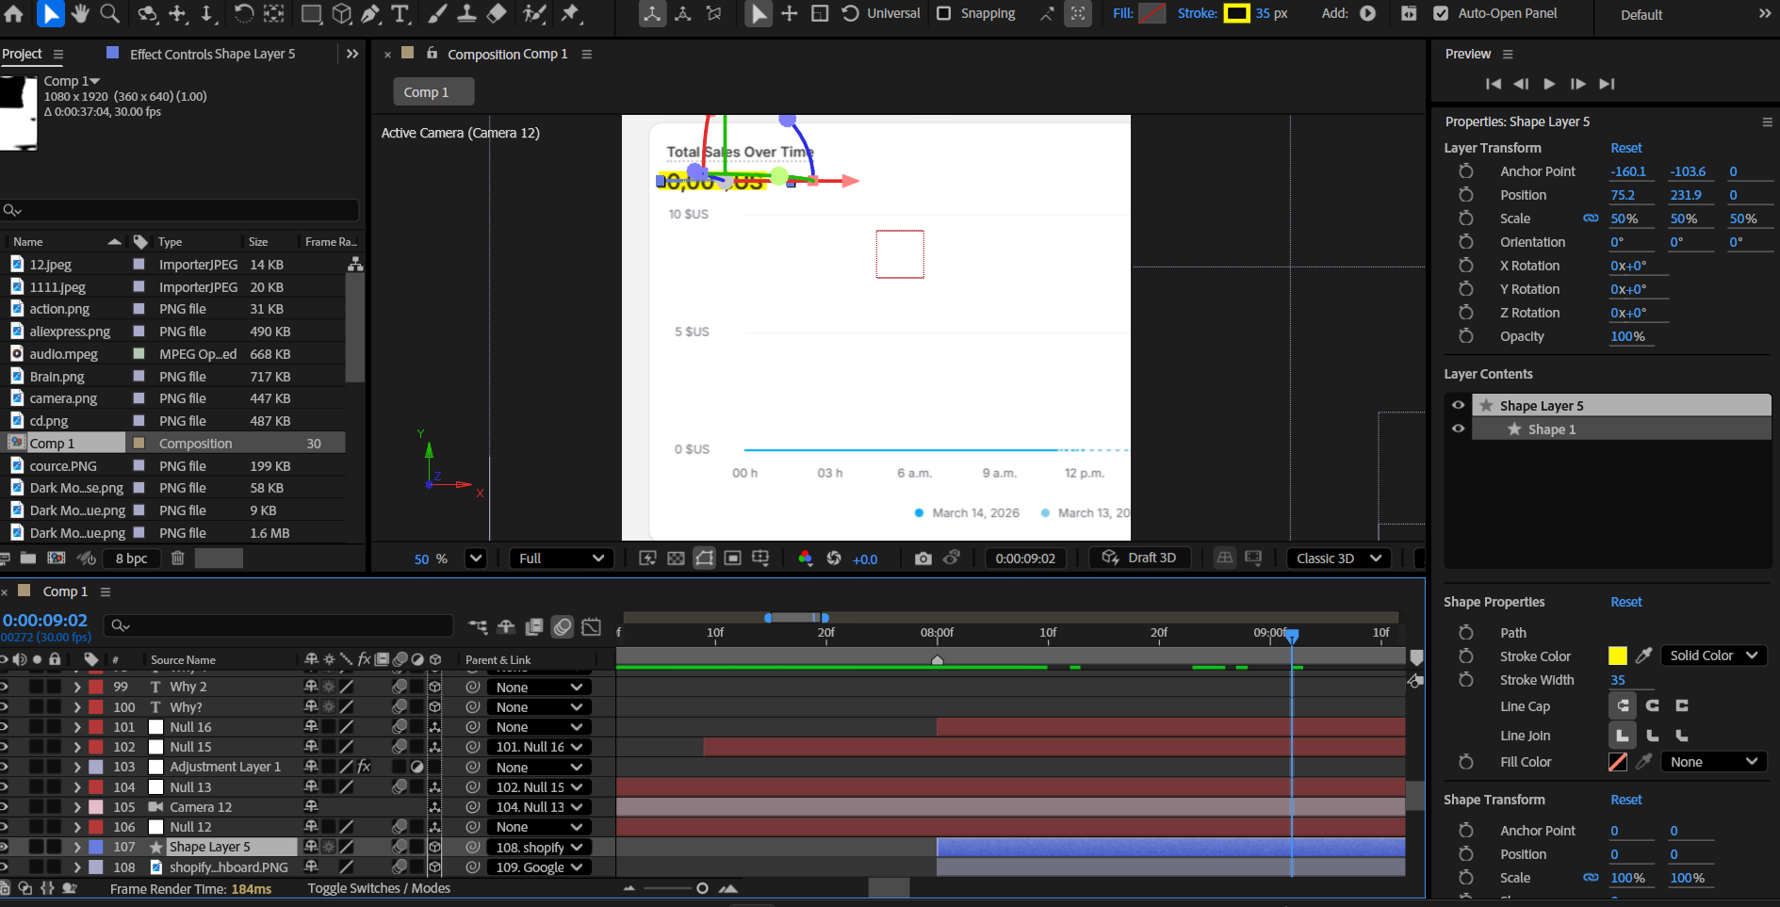Open the Project panel tab

tap(23, 54)
